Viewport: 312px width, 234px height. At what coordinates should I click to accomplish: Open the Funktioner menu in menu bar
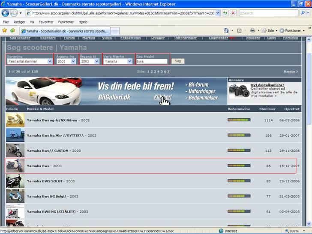(x=66, y=22)
